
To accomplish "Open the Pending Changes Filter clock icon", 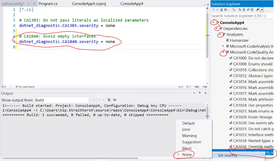I will (234, 10).
